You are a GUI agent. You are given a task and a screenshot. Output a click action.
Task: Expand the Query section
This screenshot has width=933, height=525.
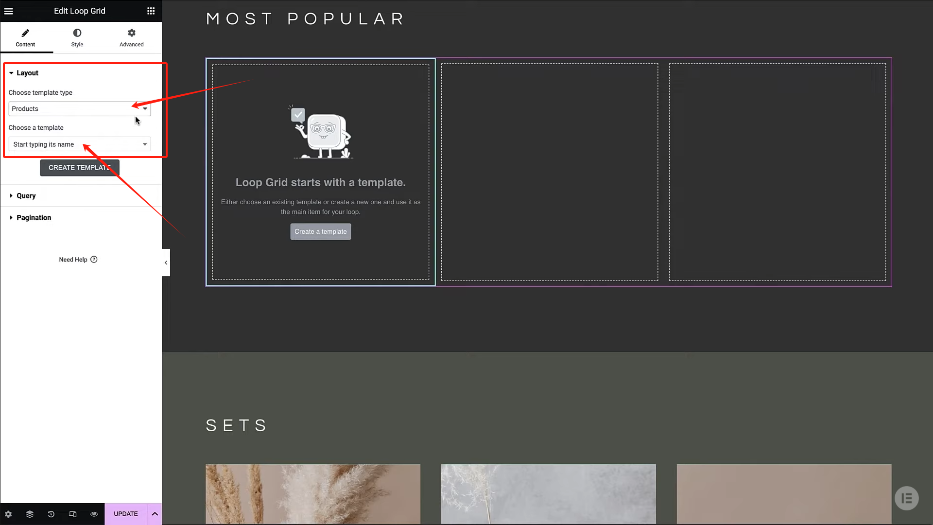[x=26, y=195]
